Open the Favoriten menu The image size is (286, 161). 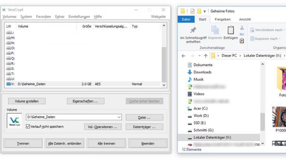click(44, 17)
